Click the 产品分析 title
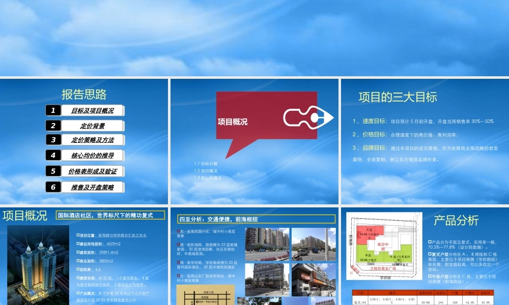Screen dimensions: 509x305 coord(456,221)
